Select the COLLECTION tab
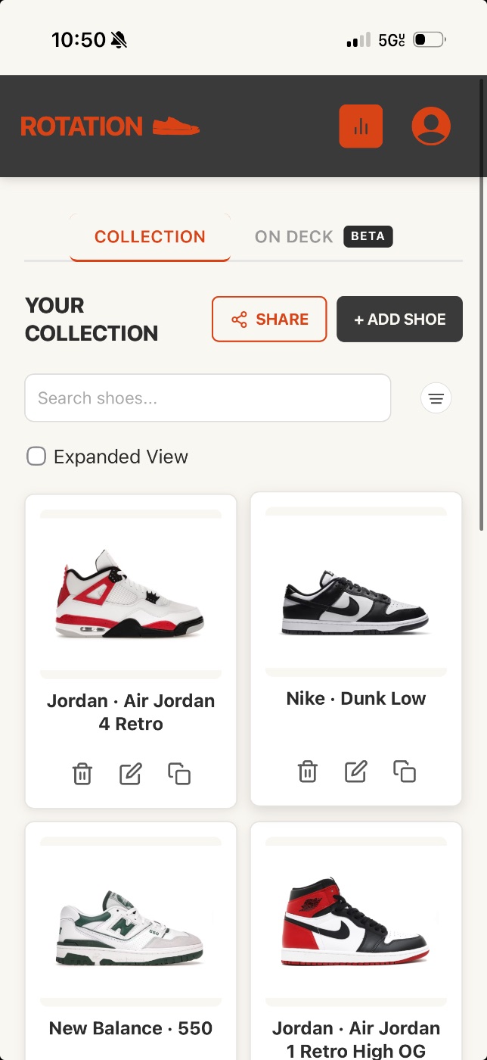Viewport: 487px width, 1060px height. pyautogui.click(x=149, y=236)
